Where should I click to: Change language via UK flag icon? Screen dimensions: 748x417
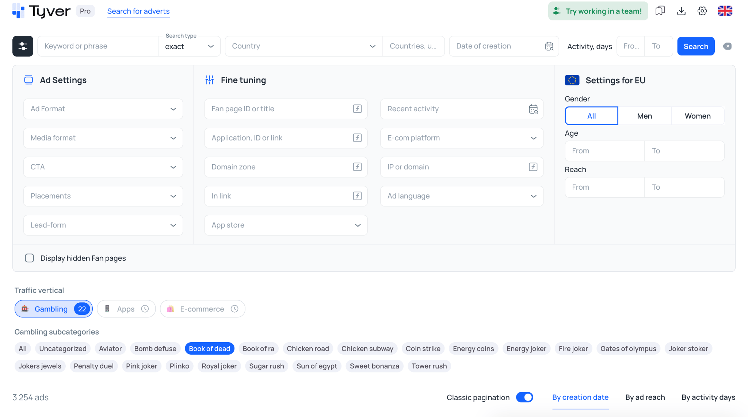click(x=725, y=11)
